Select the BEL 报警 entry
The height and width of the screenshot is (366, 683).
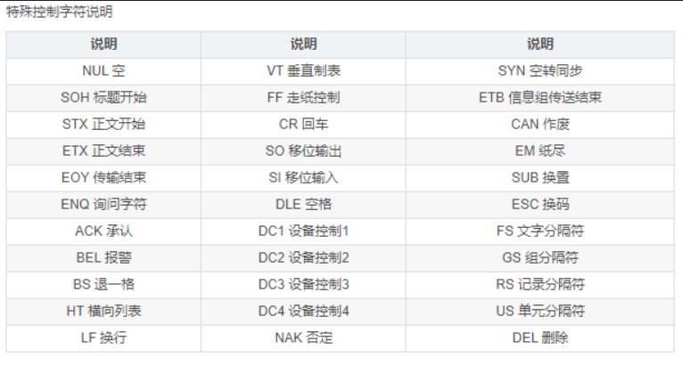(x=103, y=257)
